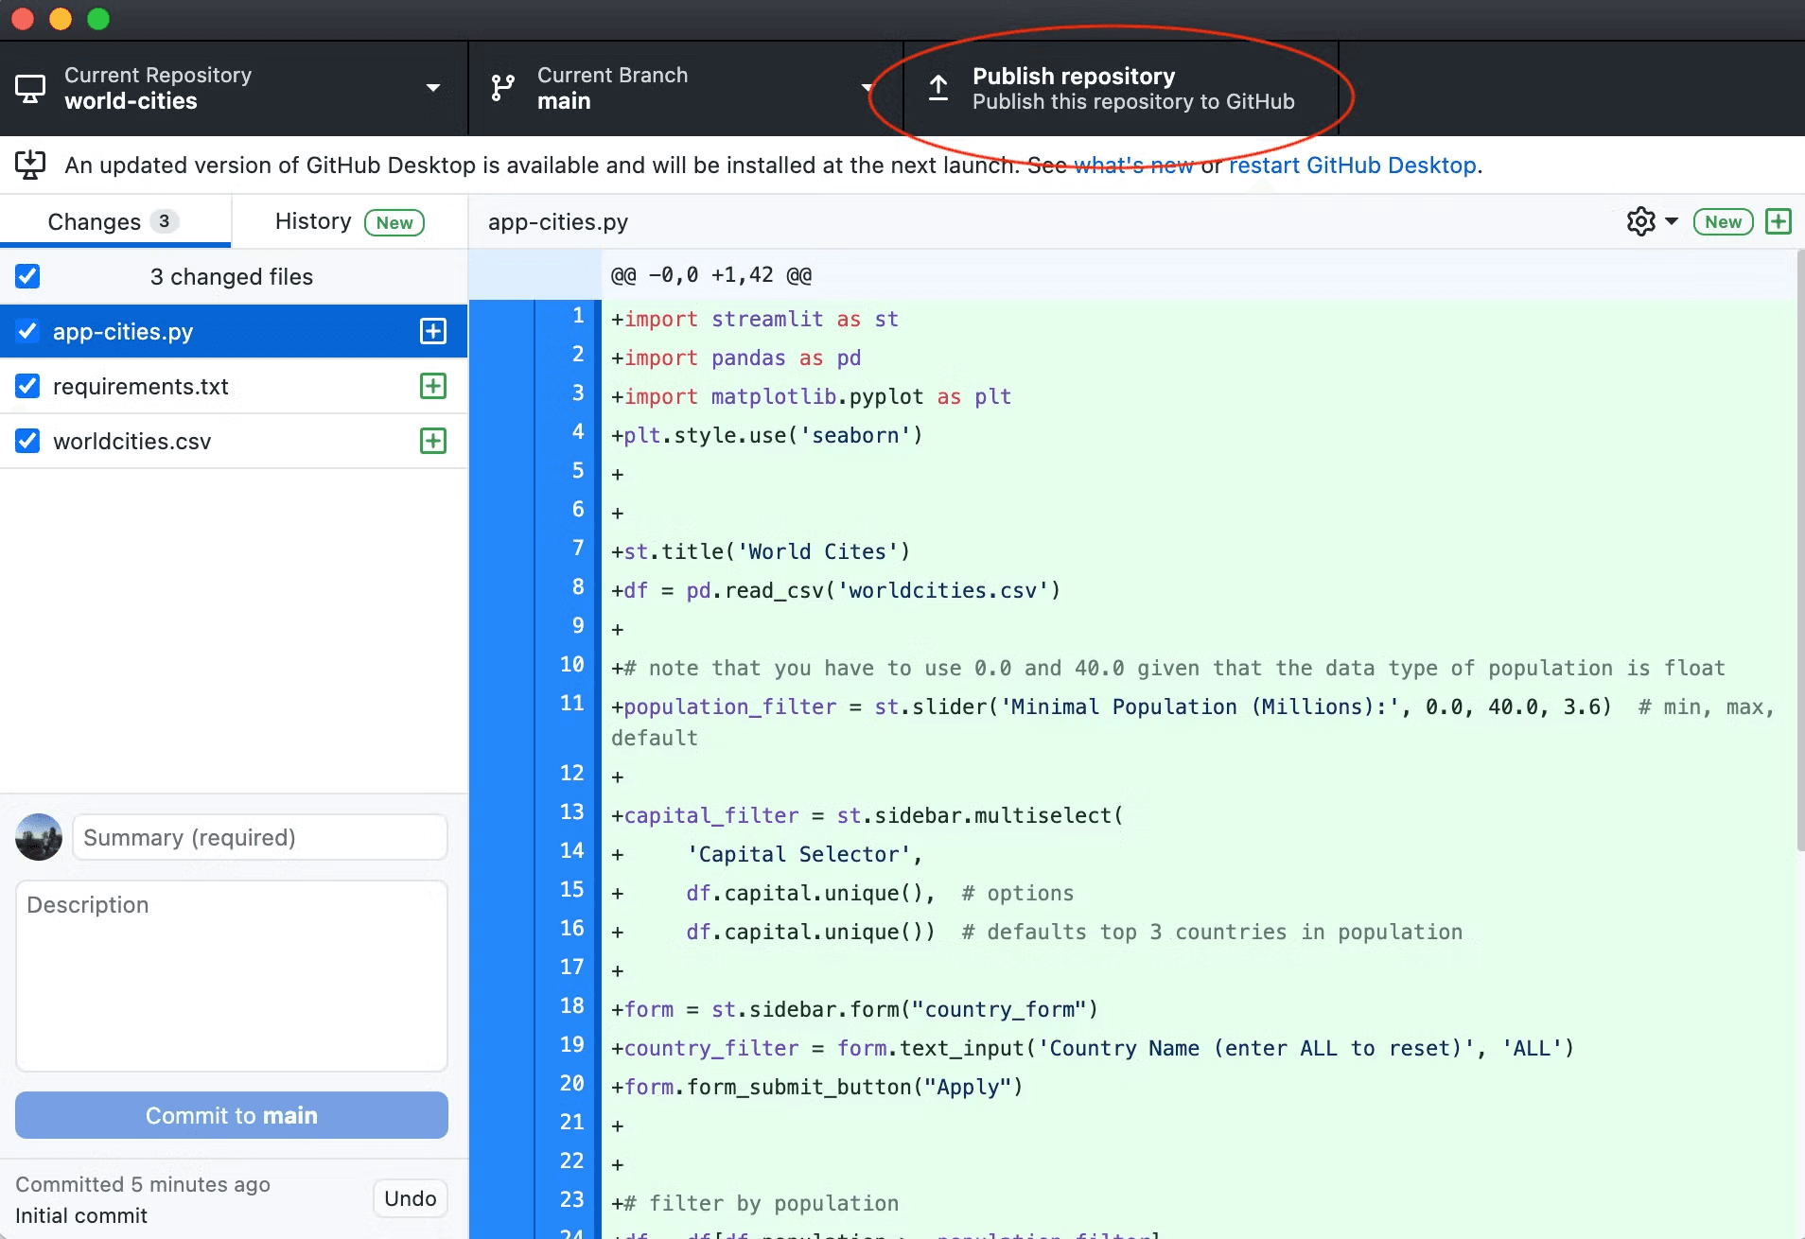Click the diff vertical scrollbar
This screenshot has width=1805, height=1239.
pos(1799,549)
